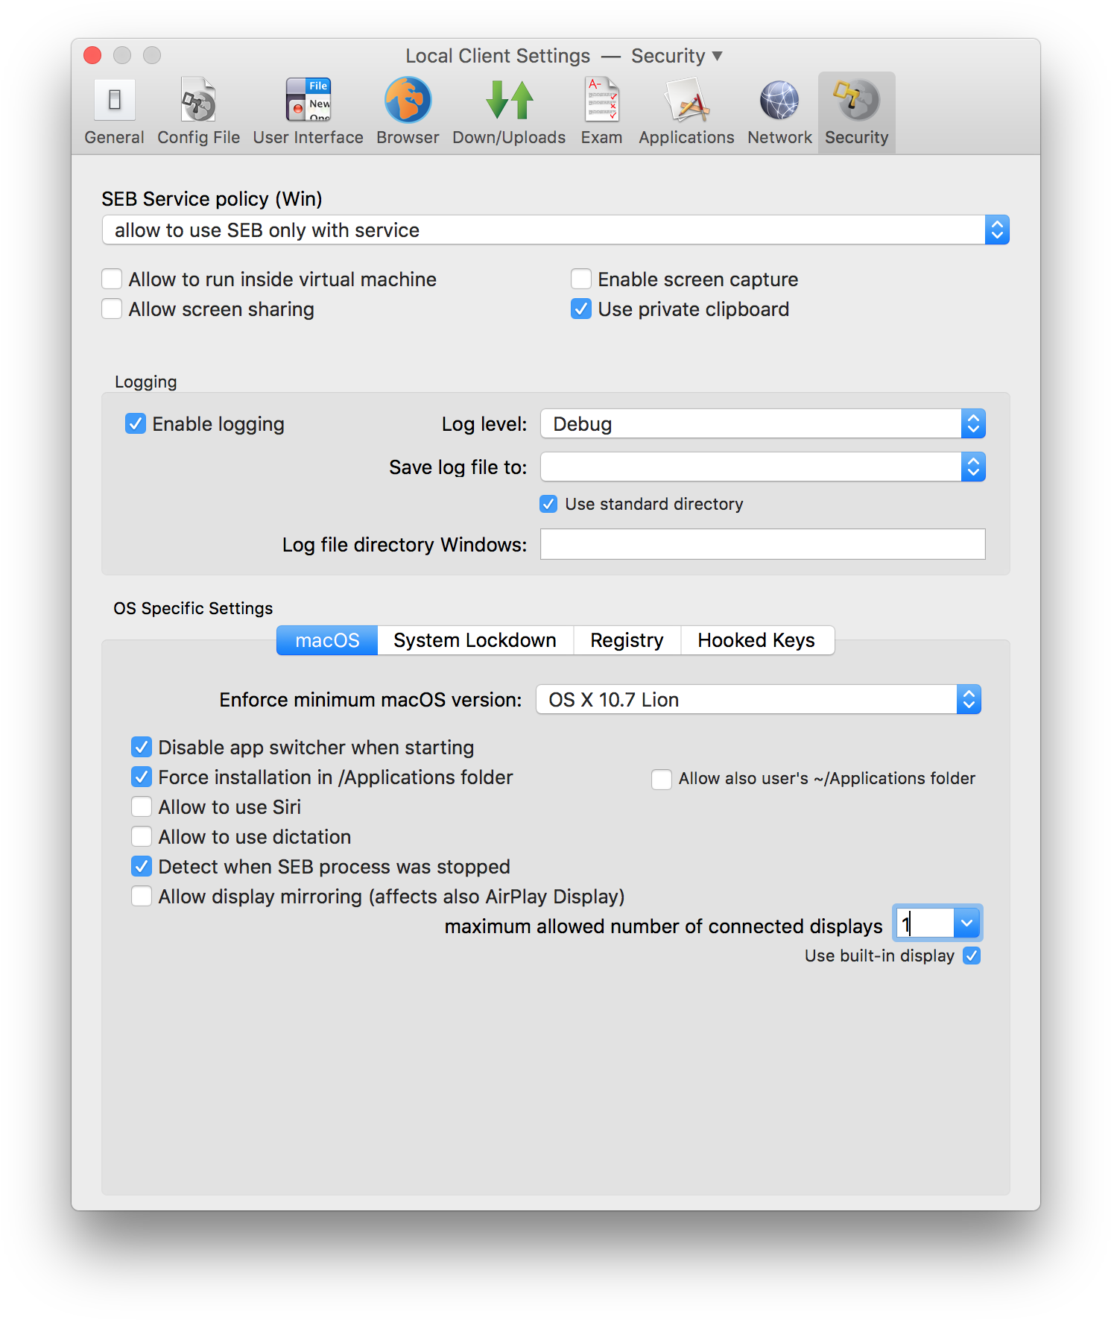Screen dimensions: 1111x1320
Task: Enable Allow display mirroring checkbox
Action: [142, 896]
